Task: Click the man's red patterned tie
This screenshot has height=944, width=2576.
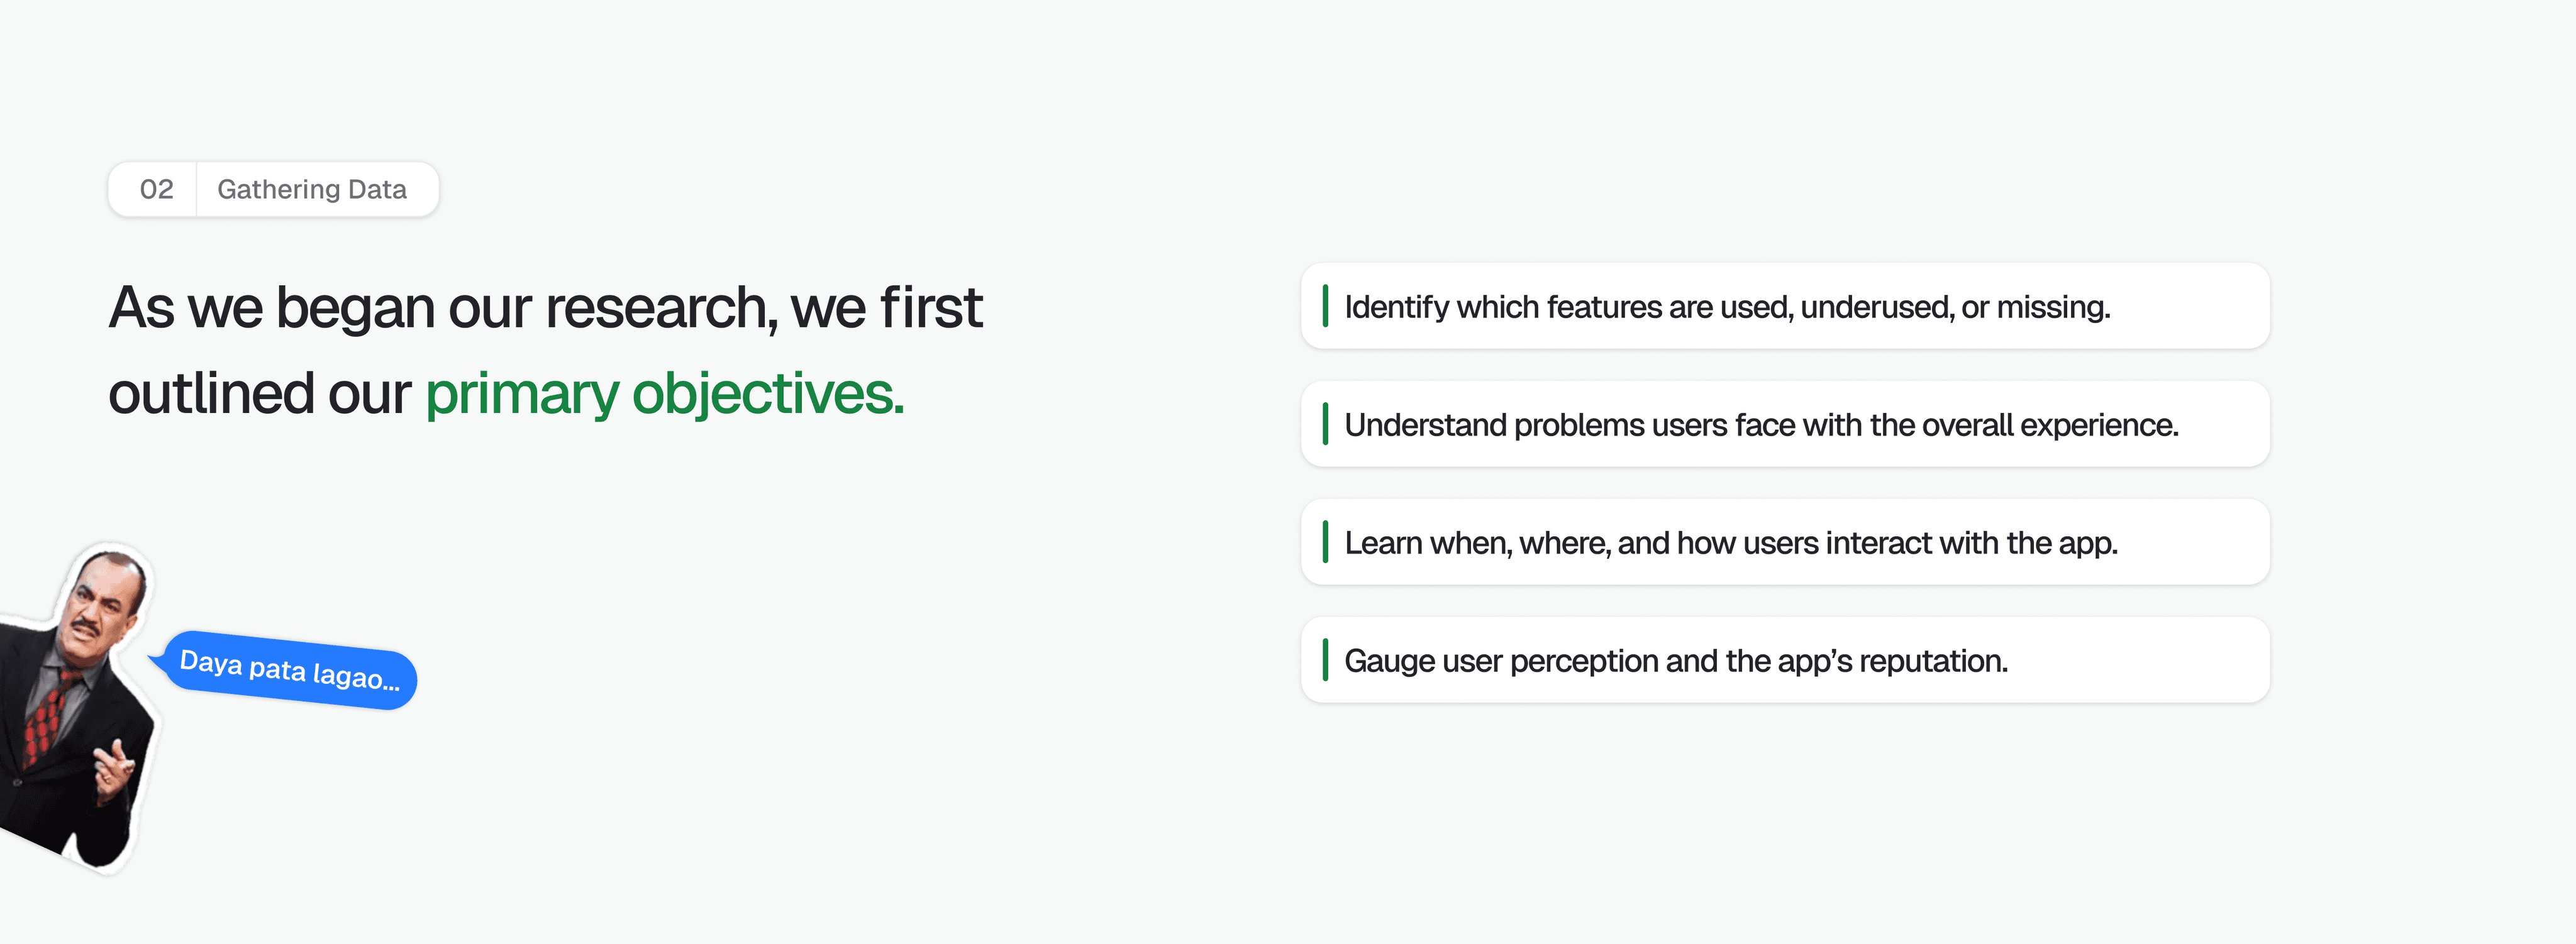Action: (x=45, y=719)
